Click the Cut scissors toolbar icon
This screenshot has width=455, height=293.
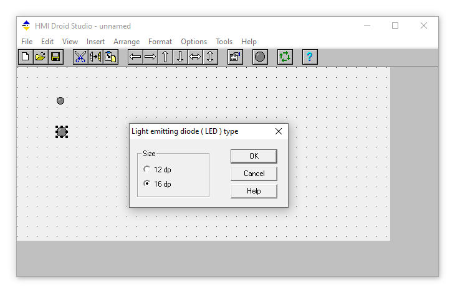coord(80,57)
